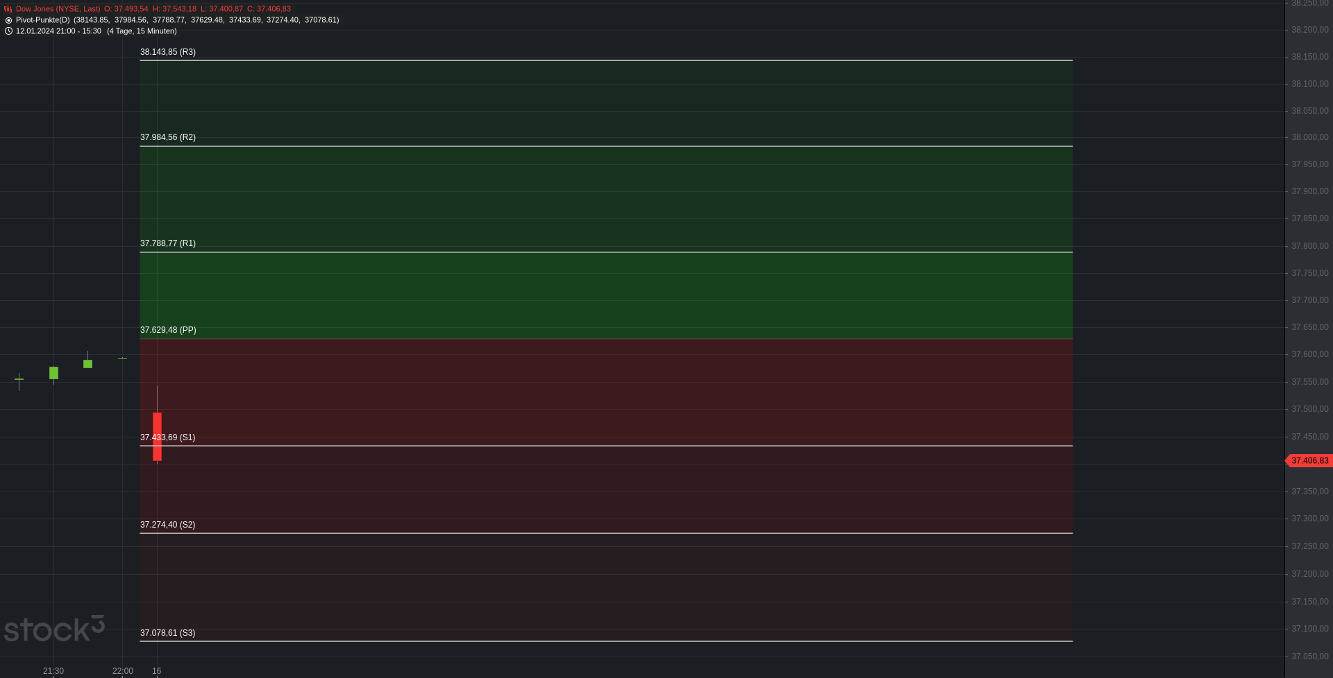The height and width of the screenshot is (678, 1333).
Task: Open Pivot-Punkte(D) indicator settings
Action: tap(43, 20)
